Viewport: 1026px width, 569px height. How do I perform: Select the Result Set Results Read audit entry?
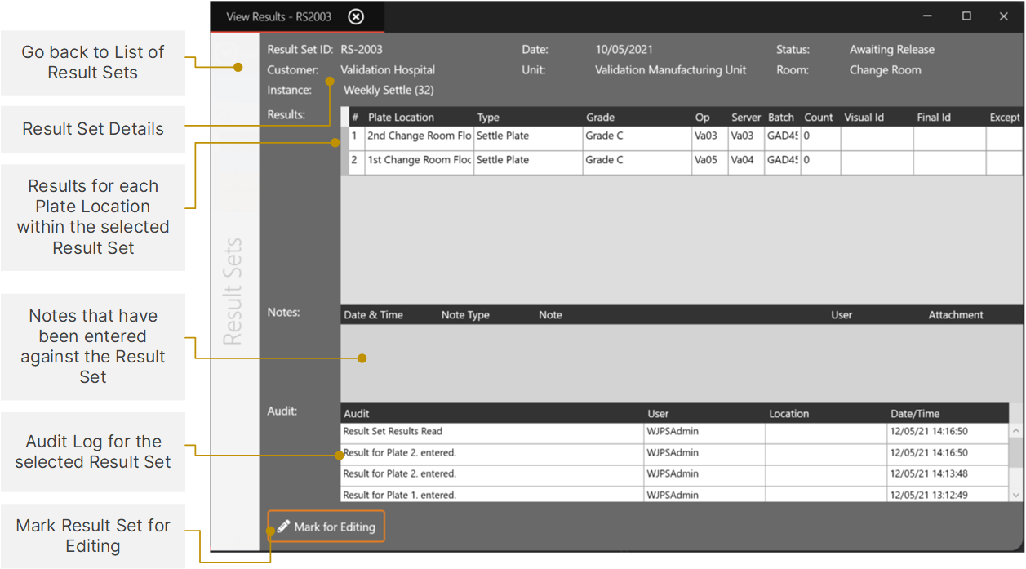pyautogui.click(x=393, y=432)
